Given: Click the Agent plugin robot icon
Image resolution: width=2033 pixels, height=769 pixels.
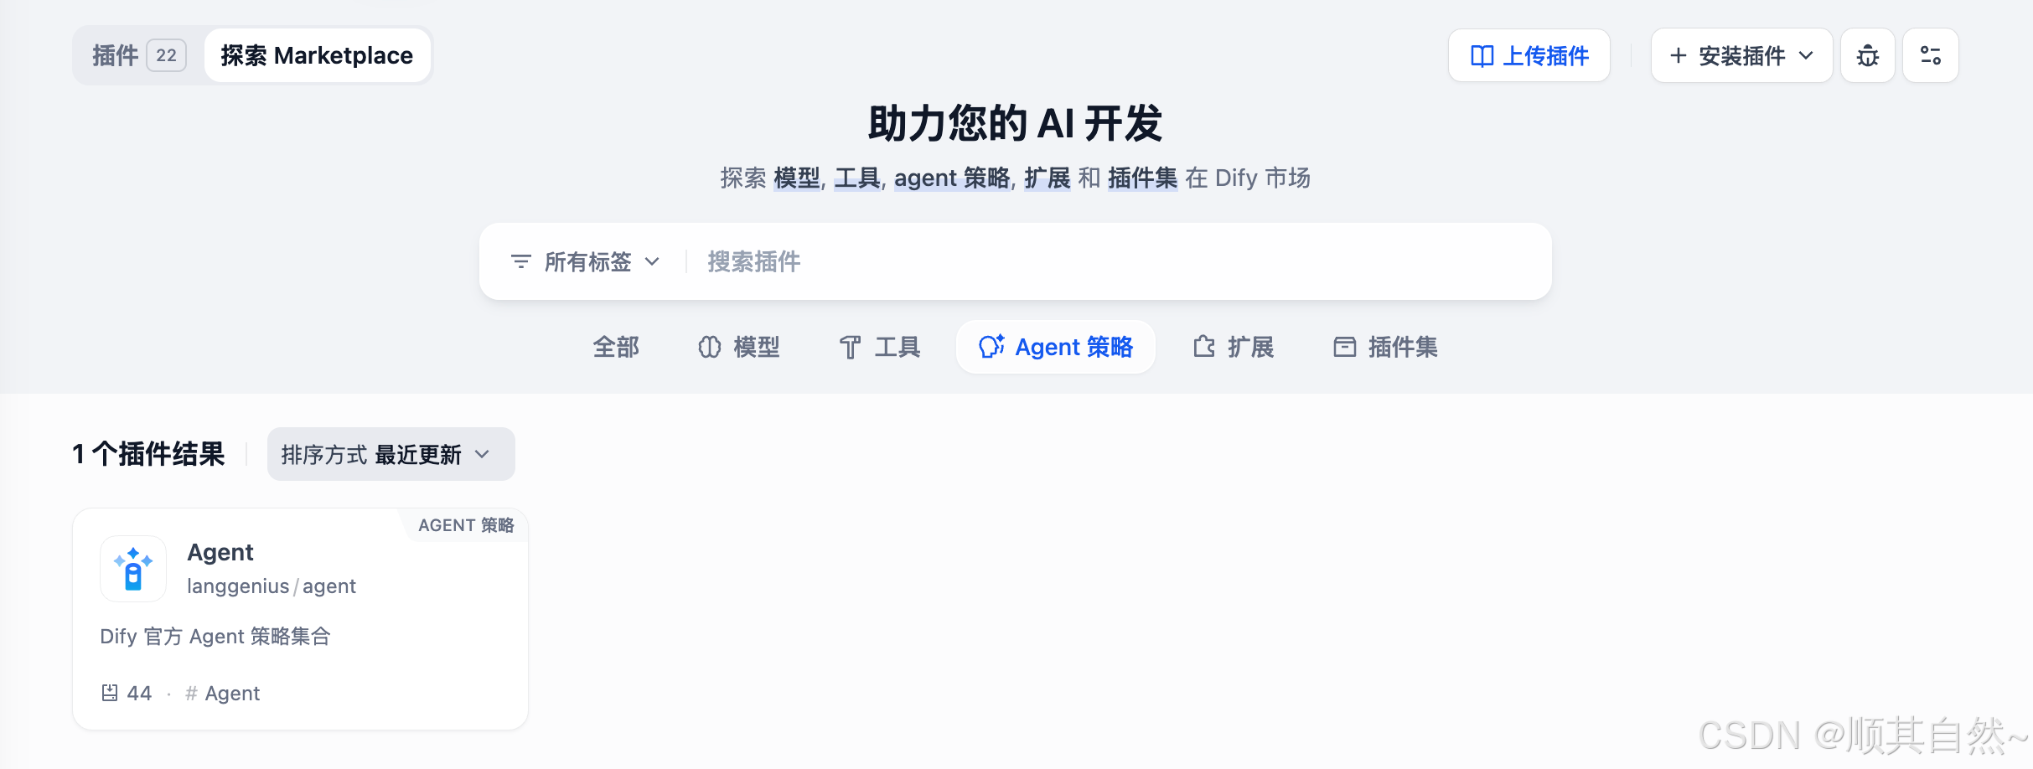Looking at the screenshot, I should coord(133,569).
